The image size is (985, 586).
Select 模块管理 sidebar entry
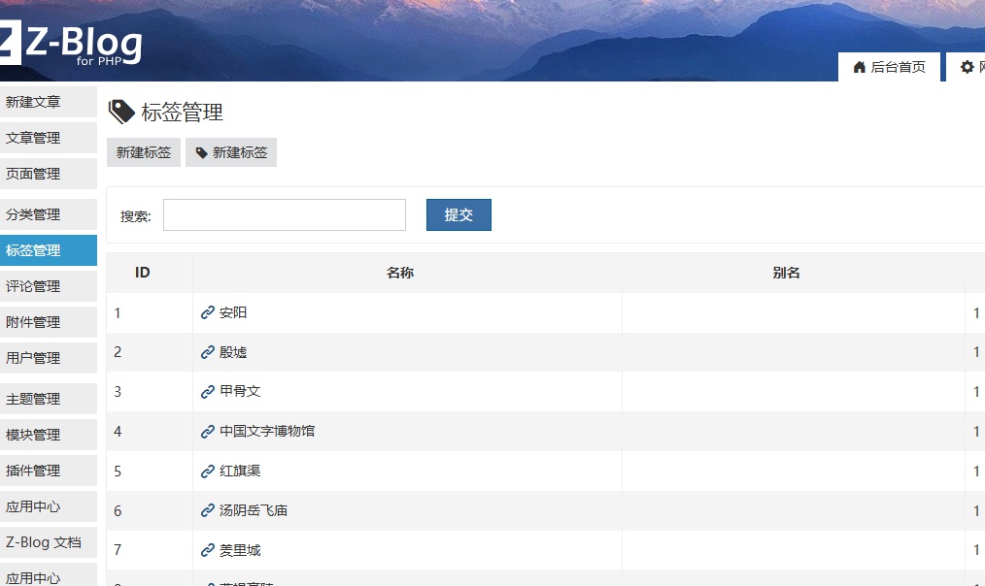(x=49, y=435)
